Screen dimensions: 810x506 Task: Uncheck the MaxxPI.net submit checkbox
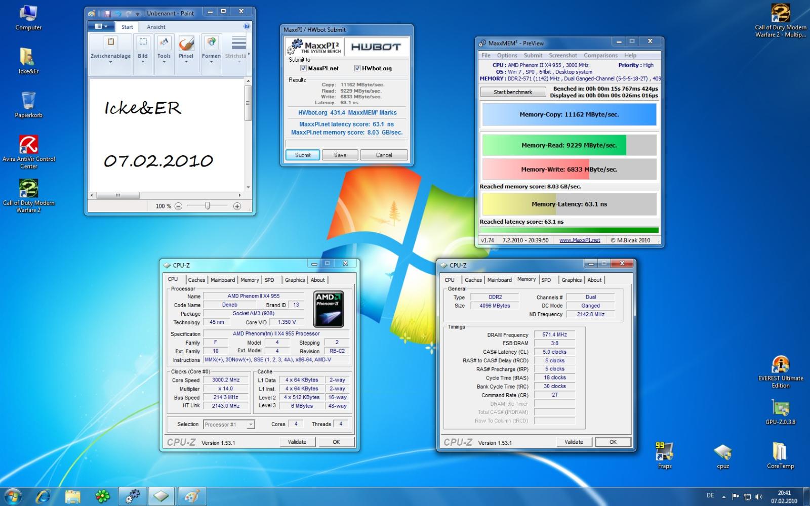point(303,68)
